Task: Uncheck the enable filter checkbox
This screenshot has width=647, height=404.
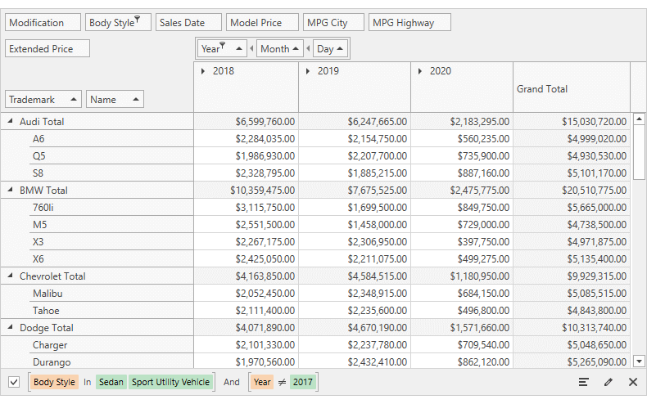Action: coord(14,382)
